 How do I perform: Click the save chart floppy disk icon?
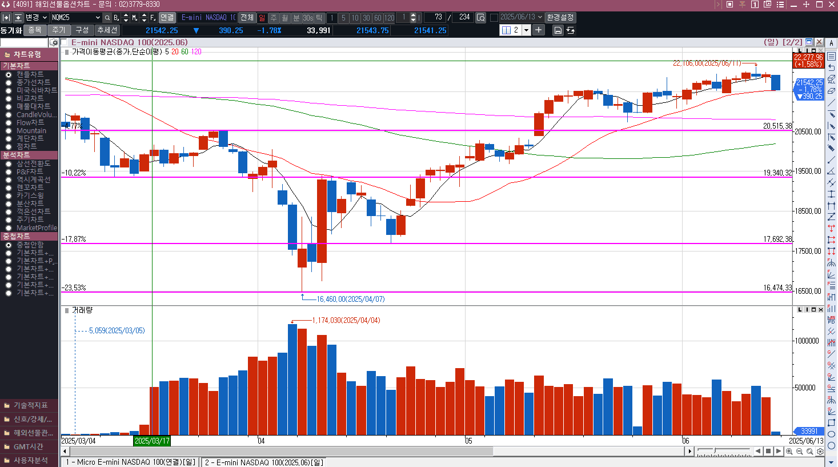coord(558,30)
